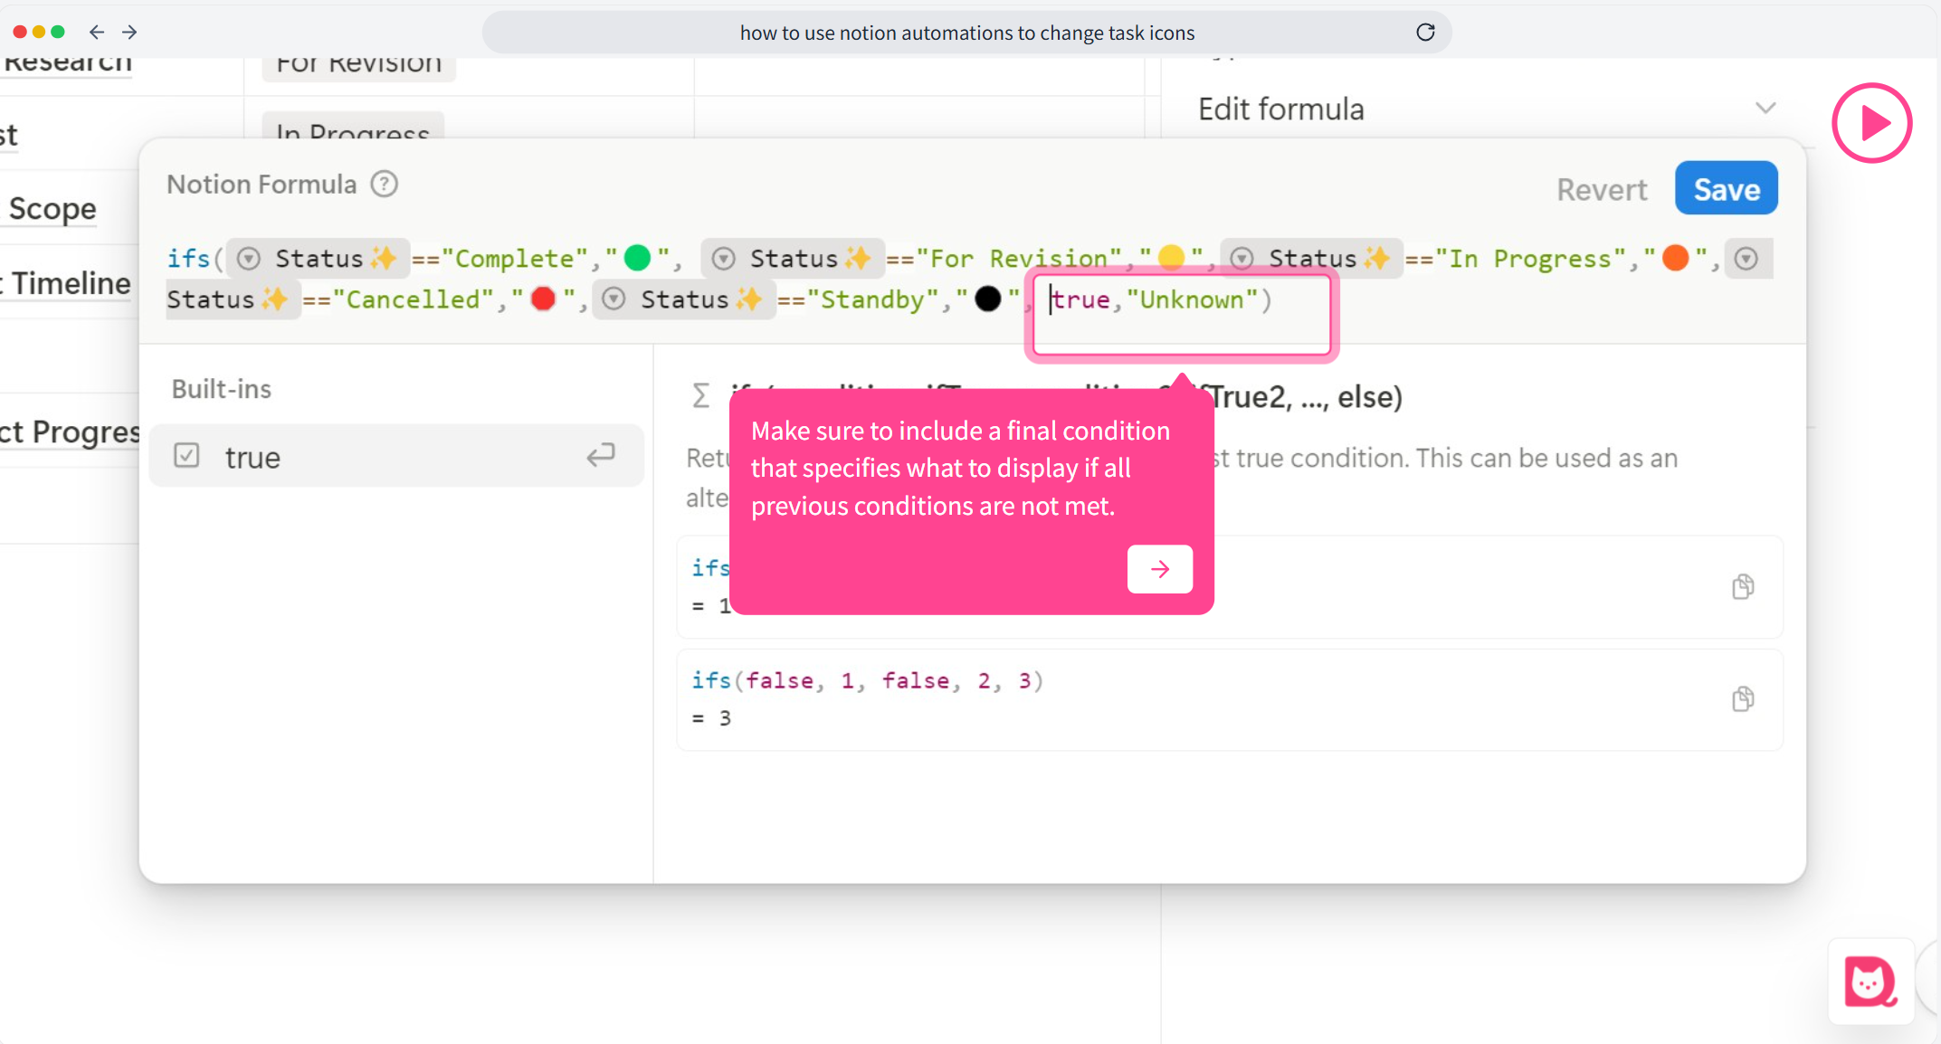Click Revert in formula editor
The width and height of the screenshot is (1941, 1044).
click(x=1602, y=189)
